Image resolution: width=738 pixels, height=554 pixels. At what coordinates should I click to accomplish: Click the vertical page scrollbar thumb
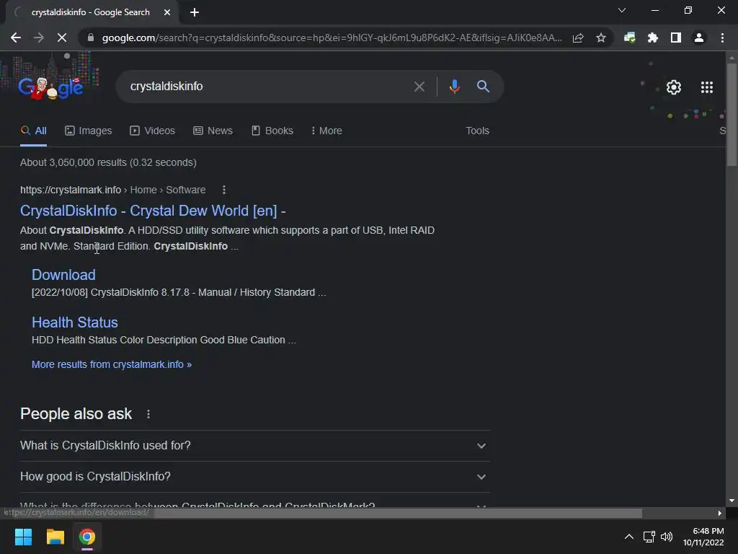(x=732, y=115)
